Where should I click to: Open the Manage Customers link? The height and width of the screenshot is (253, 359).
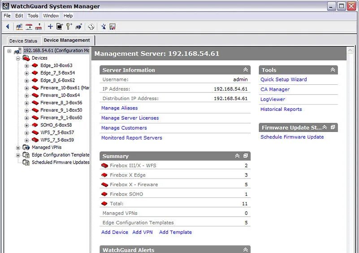(124, 128)
